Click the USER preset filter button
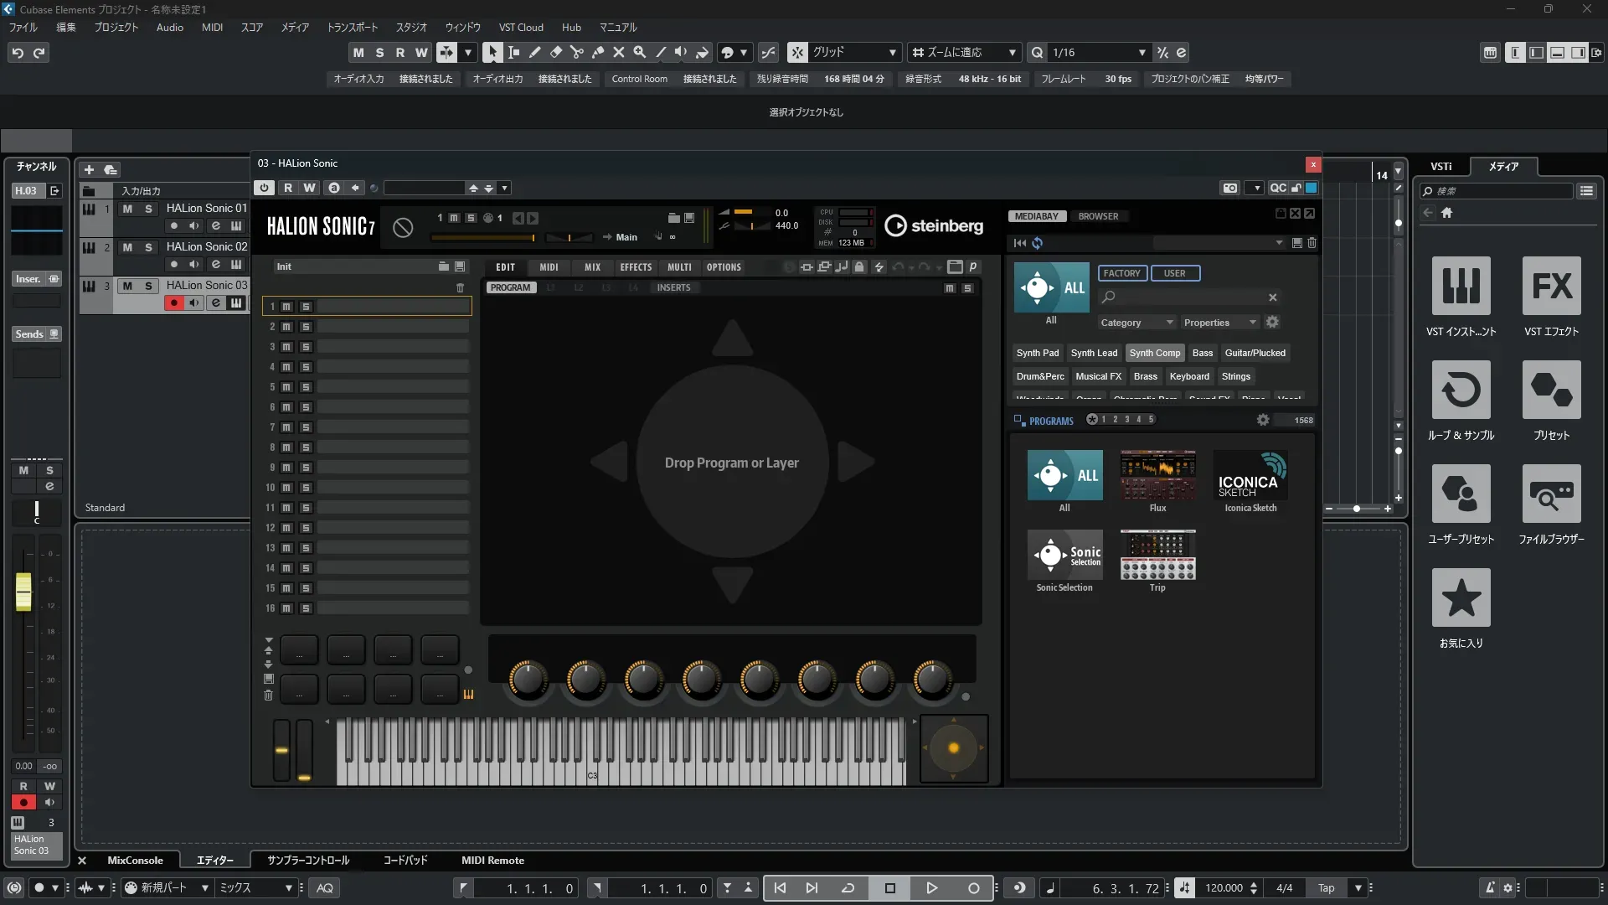Viewport: 1608px width, 905px height. [x=1174, y=273]
